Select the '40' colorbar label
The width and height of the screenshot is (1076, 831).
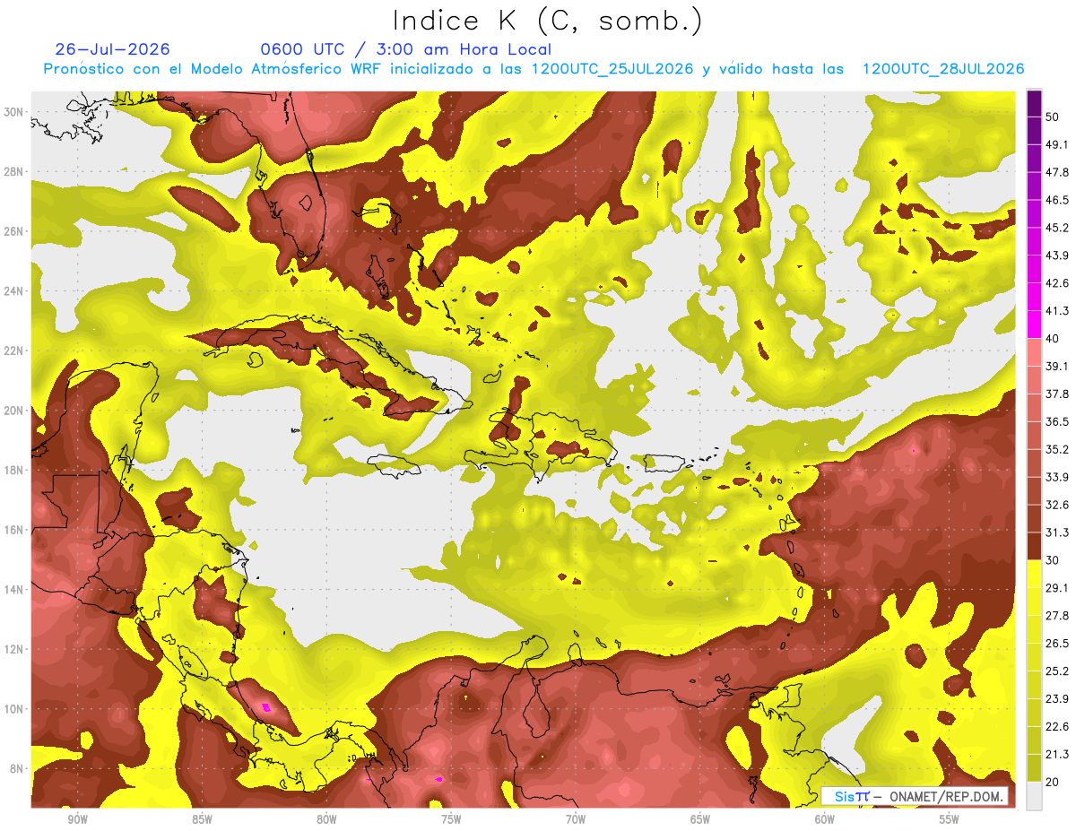click(x=1054, y=338)
